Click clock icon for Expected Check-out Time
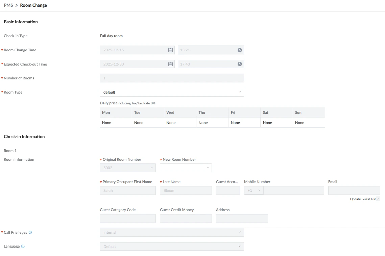 (240, 64)
